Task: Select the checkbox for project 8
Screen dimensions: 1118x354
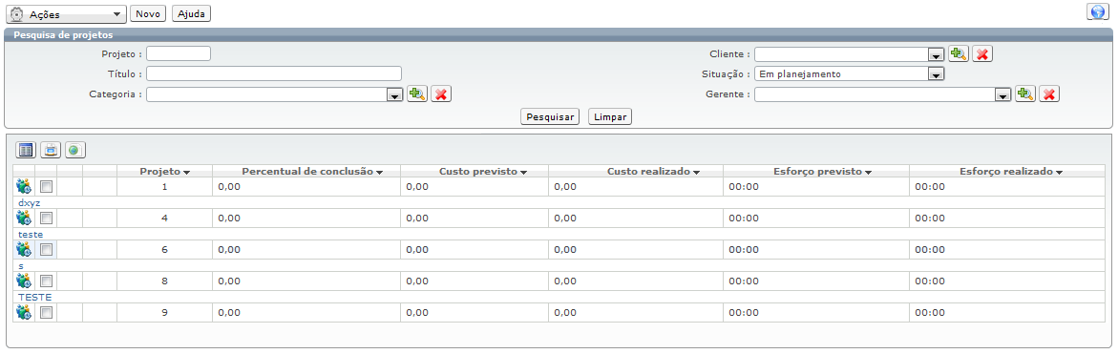Action: [x=47, y=281]
